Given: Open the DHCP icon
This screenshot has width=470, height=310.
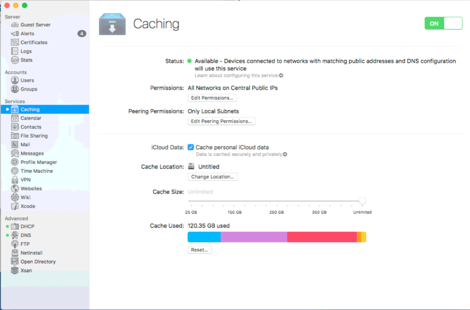Looking at the screenshot, I should 15,227.
